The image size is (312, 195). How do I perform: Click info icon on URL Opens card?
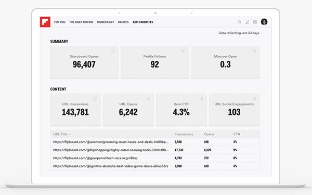click(x=148, y=98)
